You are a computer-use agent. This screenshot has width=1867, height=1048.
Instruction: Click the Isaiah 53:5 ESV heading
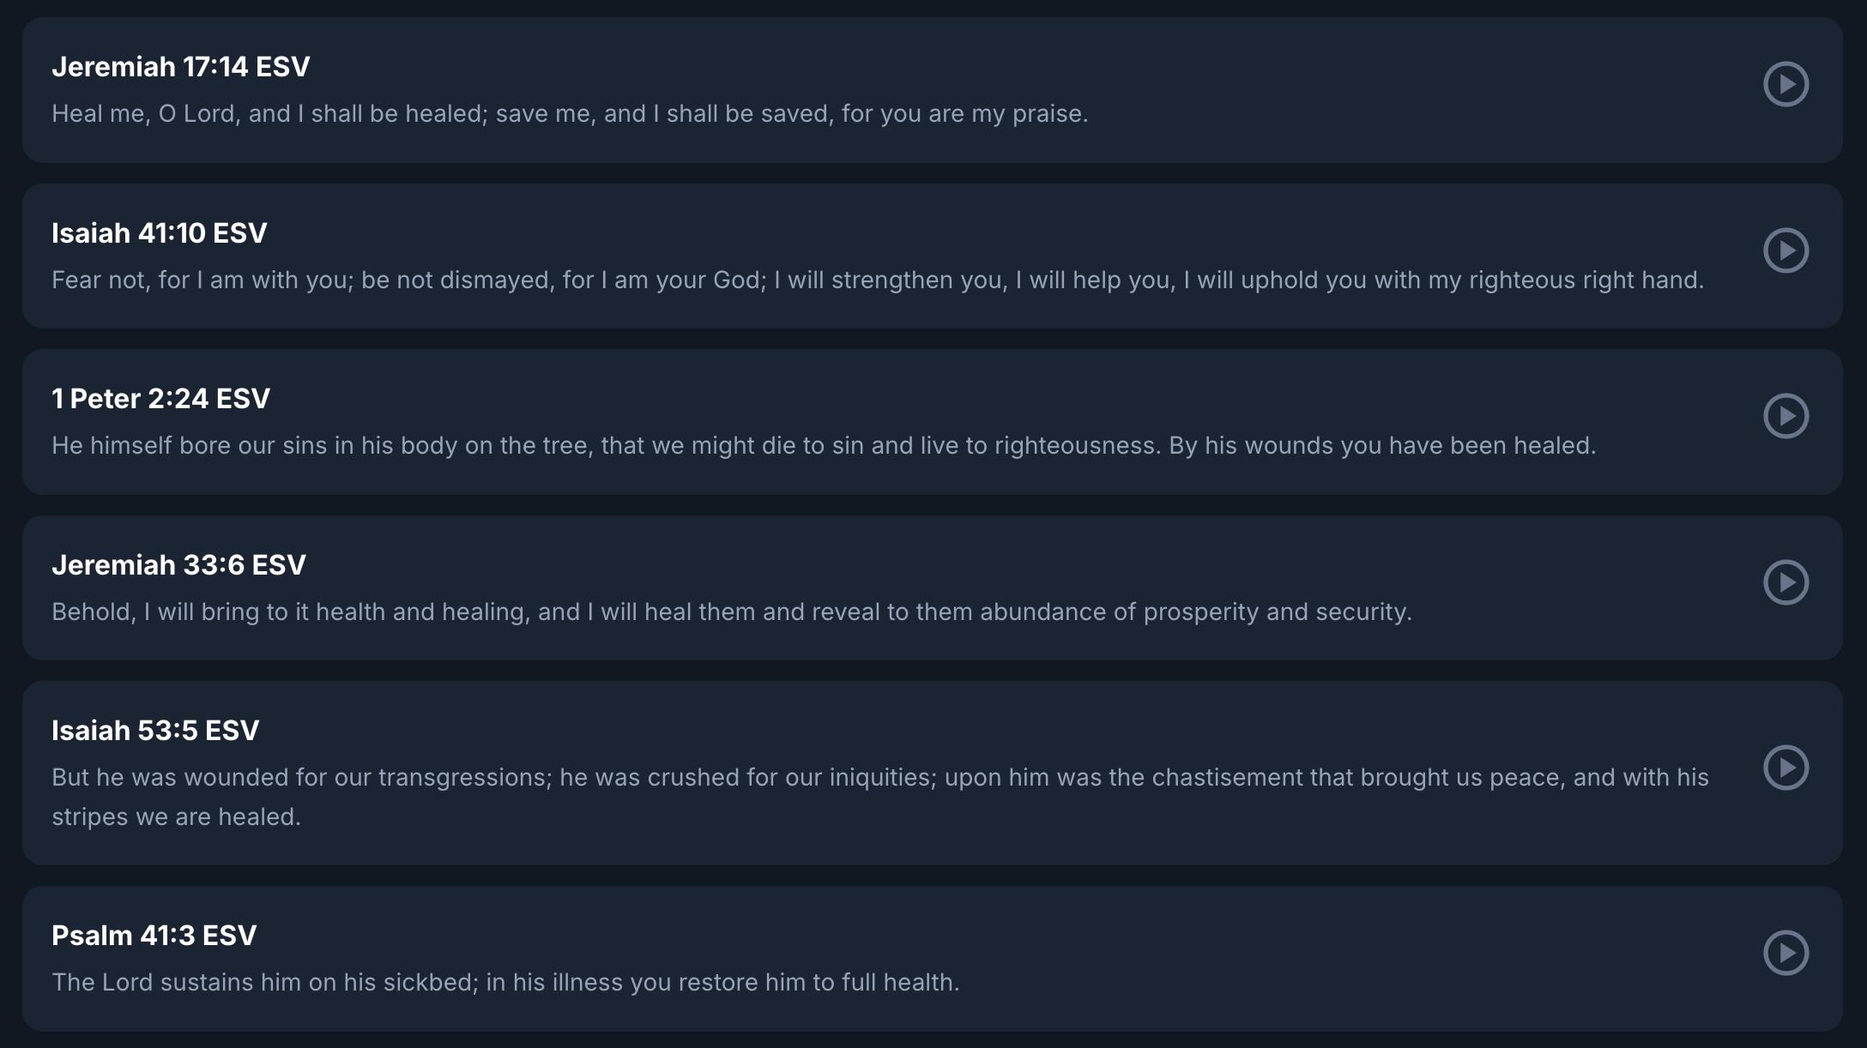tap(154, 731)
